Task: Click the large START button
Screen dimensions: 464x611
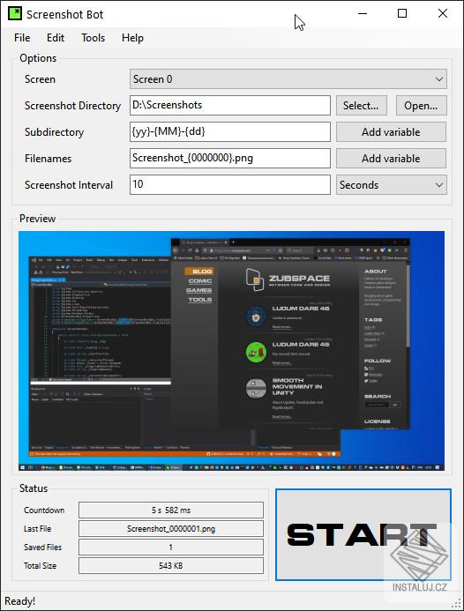Action: [363, 534]
